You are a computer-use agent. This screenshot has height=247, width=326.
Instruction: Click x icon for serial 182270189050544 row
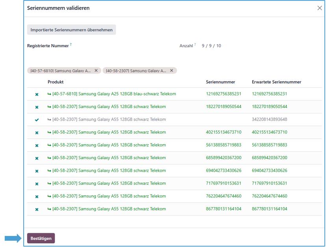37,107
